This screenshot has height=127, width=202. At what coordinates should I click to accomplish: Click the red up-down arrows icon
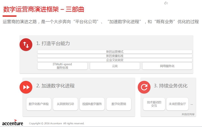pos(26,44)
